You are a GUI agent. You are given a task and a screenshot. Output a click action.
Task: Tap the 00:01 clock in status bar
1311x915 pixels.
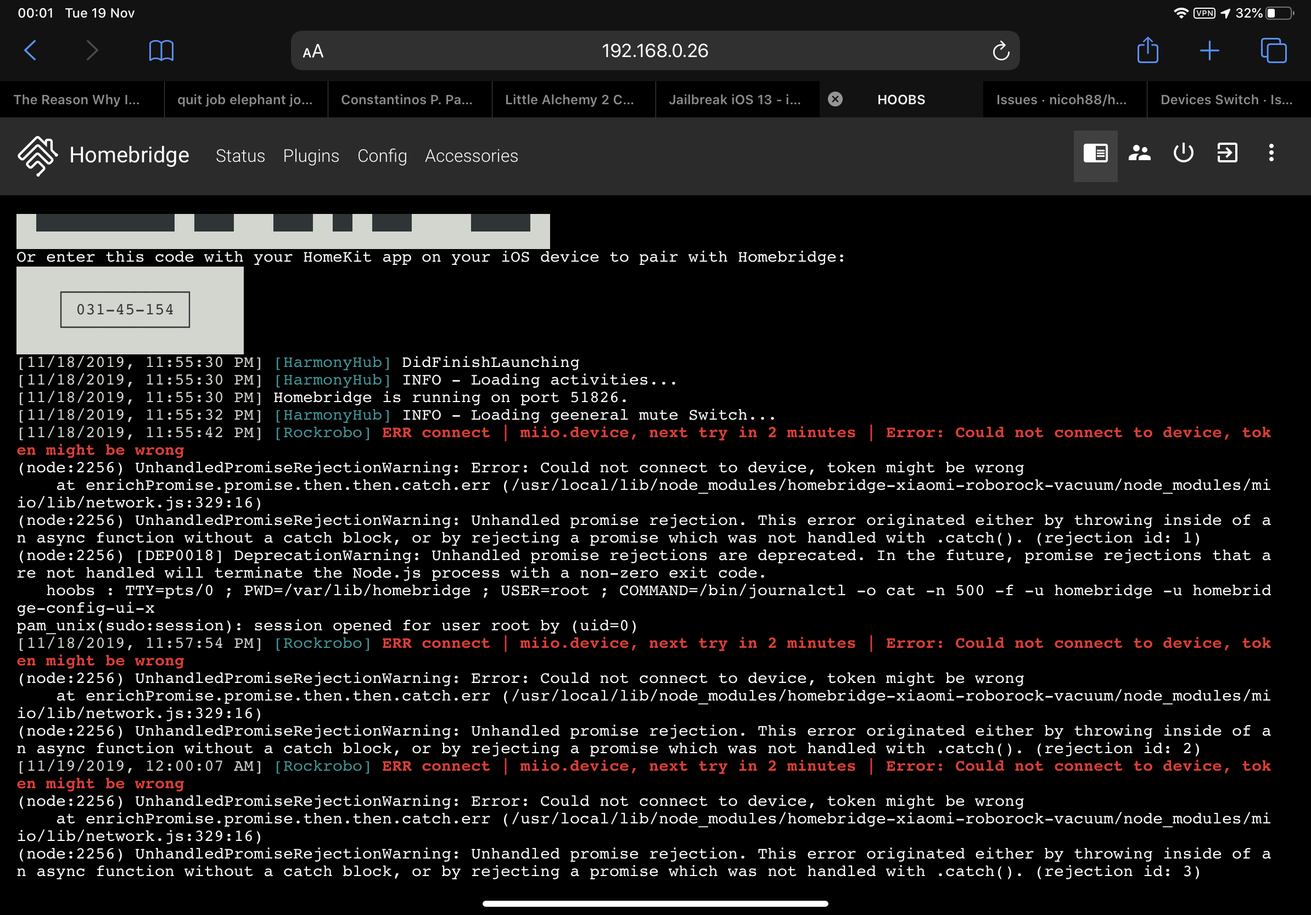(x=35, y=13)
